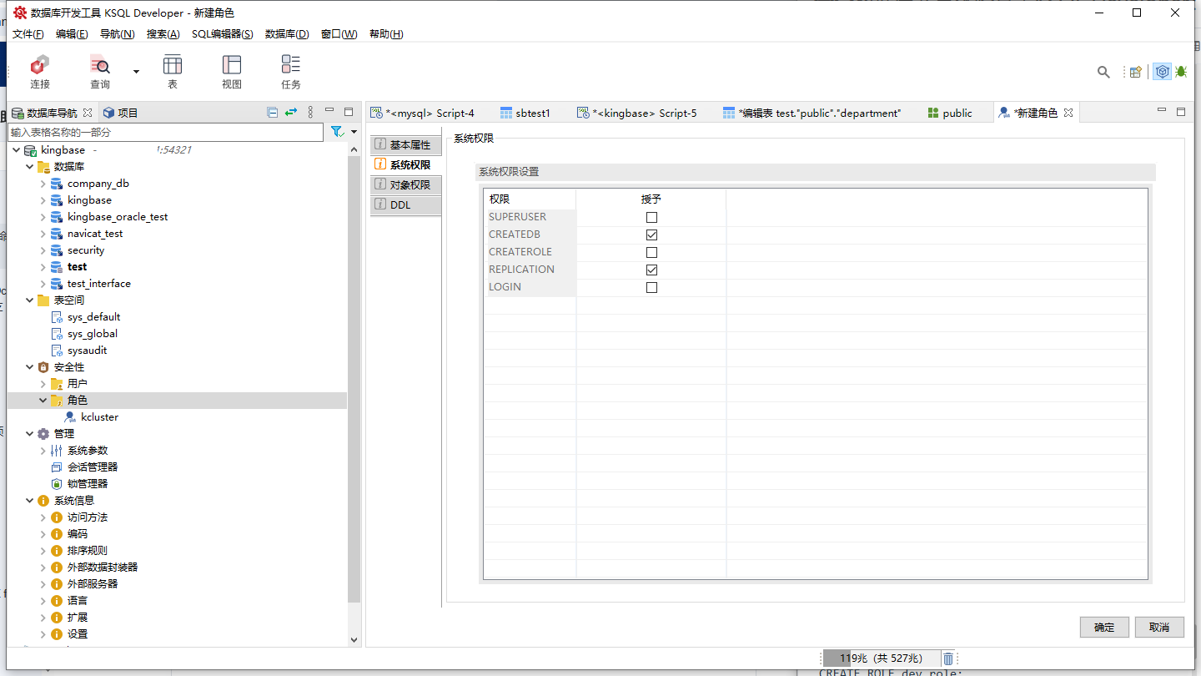Click the 会话管理器 session manager icon

click(x=57, y=467)
